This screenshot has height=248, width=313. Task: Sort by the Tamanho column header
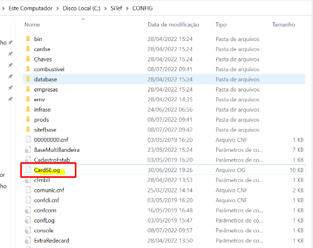[x=283, y=24]
